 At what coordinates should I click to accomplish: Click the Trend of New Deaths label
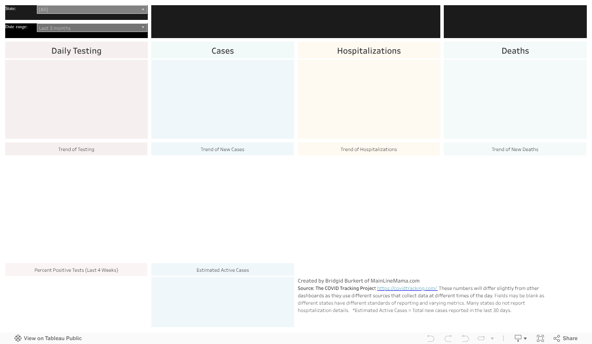click(x=515, y=149)
